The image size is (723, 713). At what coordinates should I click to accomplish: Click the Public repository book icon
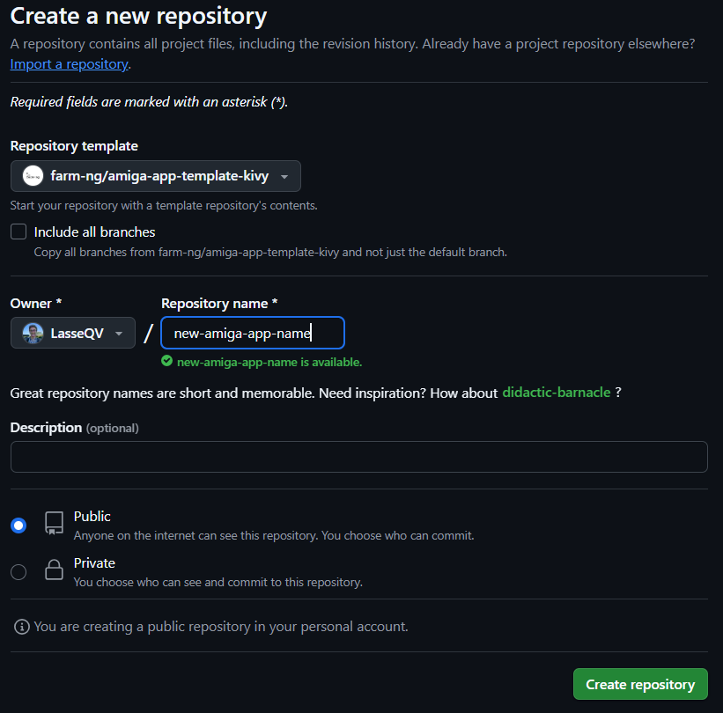tap(54, 523)
